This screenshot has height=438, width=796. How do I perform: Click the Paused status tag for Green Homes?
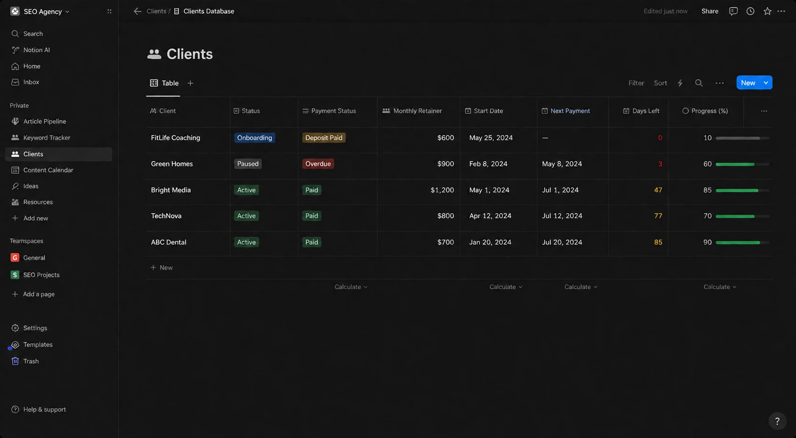[248, 164]
